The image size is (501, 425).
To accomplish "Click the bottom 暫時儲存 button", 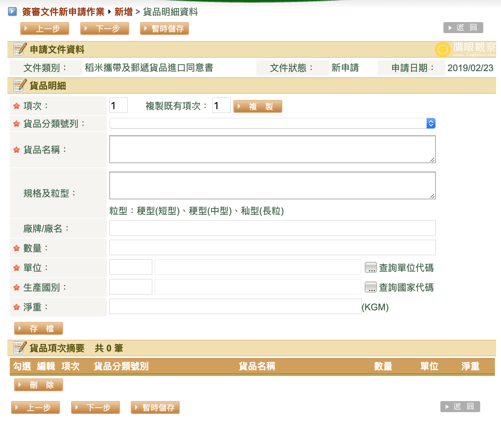I will tap(155, 408).
